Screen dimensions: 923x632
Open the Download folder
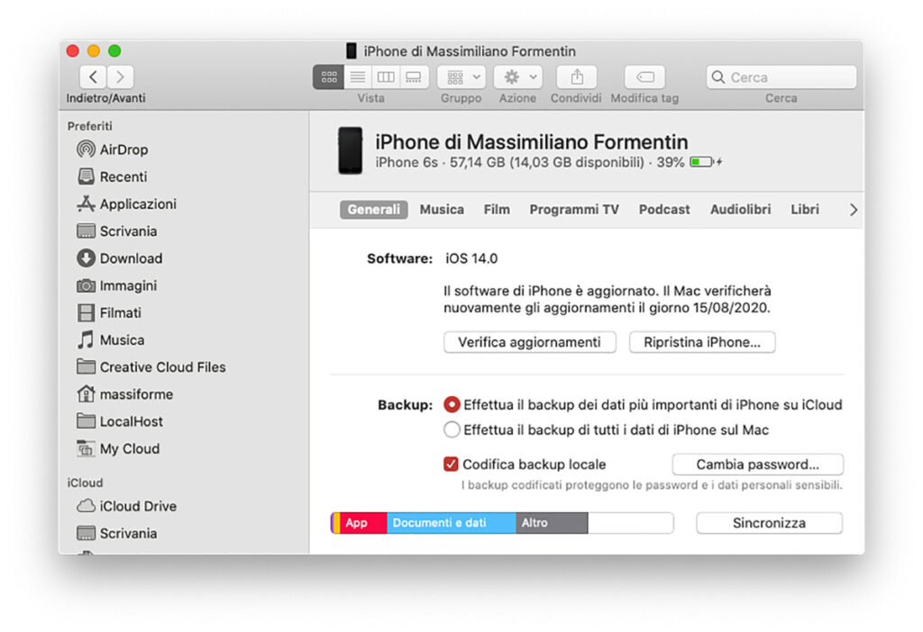[x=120, y=258]
